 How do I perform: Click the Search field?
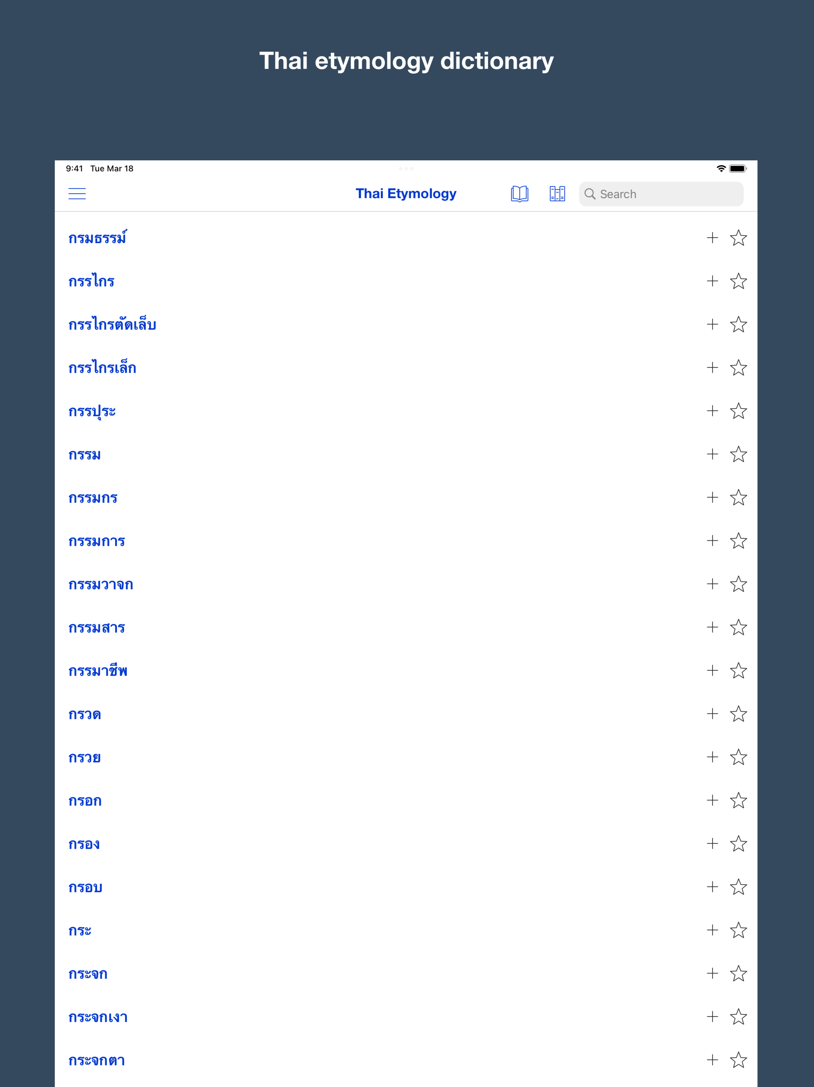661,194
